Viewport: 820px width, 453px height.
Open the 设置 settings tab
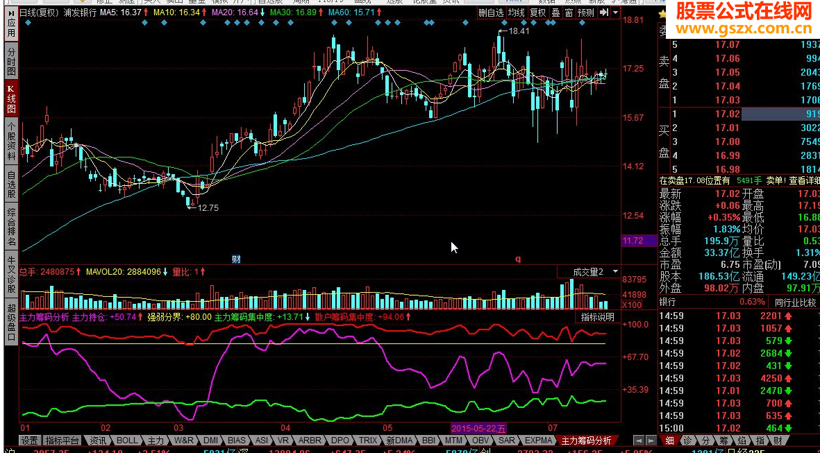point(30,441)
